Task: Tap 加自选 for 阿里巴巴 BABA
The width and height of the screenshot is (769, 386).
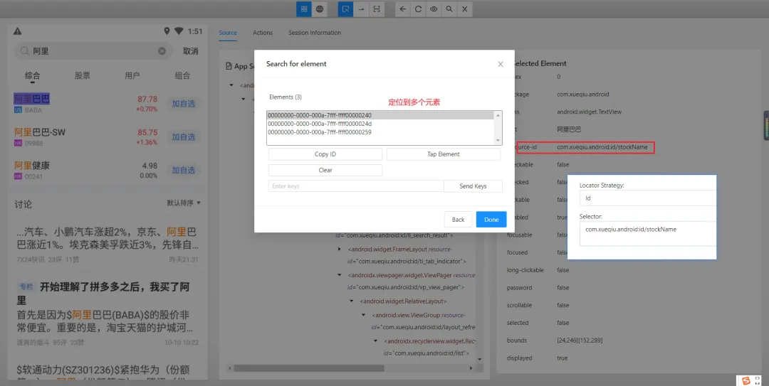Action: (184, 103)
